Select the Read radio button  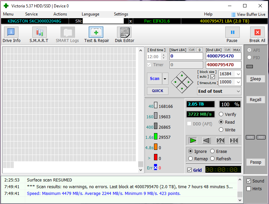tap(221, 122)
